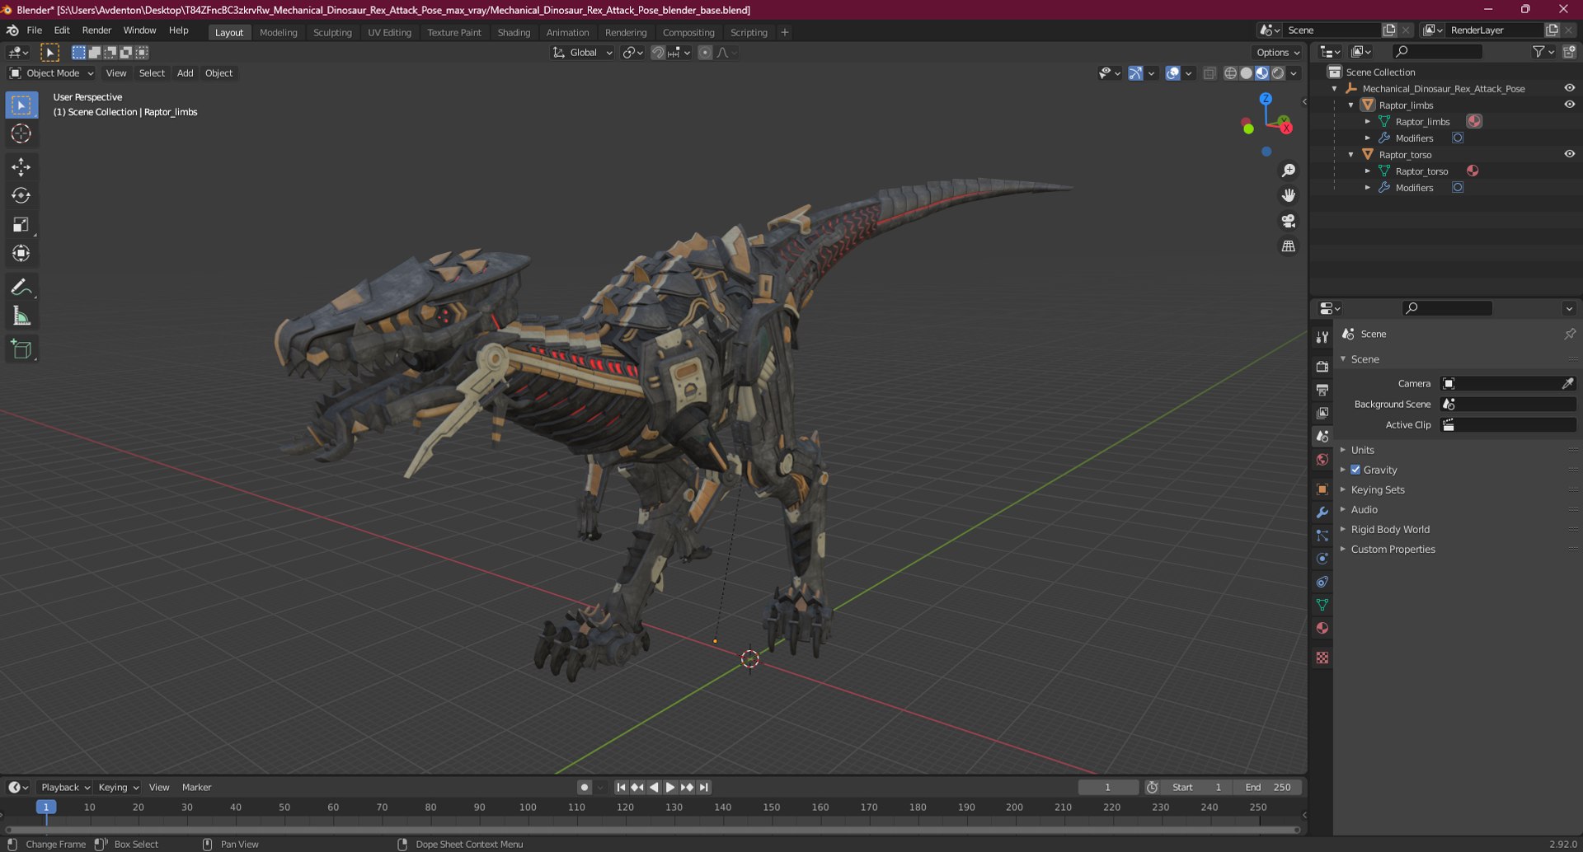Switch to the UV Editing workspace tab
The width and height of the screenshot is (1583, 852).
(x=389, y=33)
